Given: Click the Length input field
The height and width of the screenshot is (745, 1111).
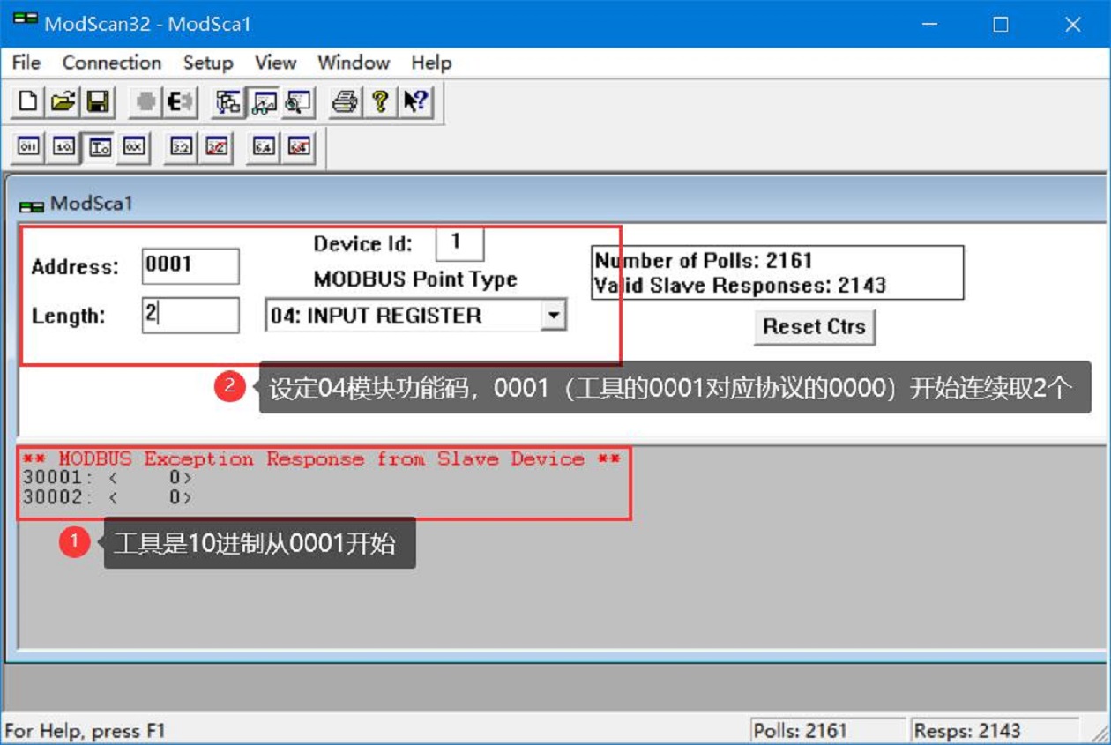Looking at the screenshot, I should click(x=190, y=315).
